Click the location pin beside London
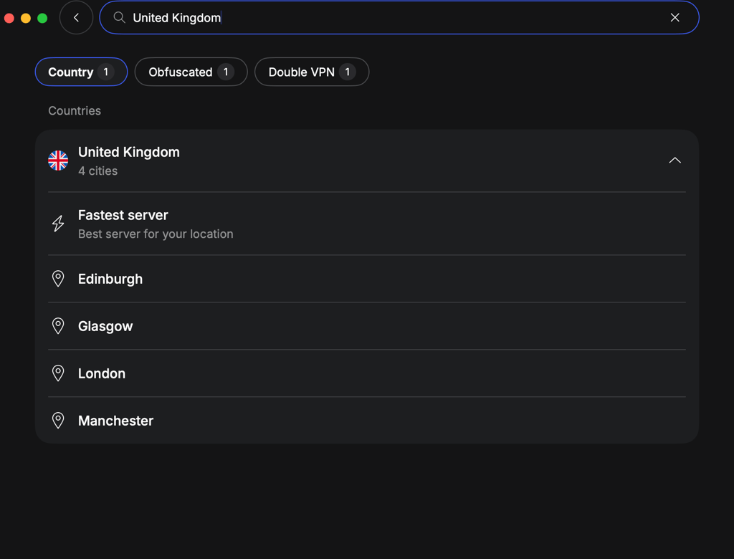 [58, 373]
